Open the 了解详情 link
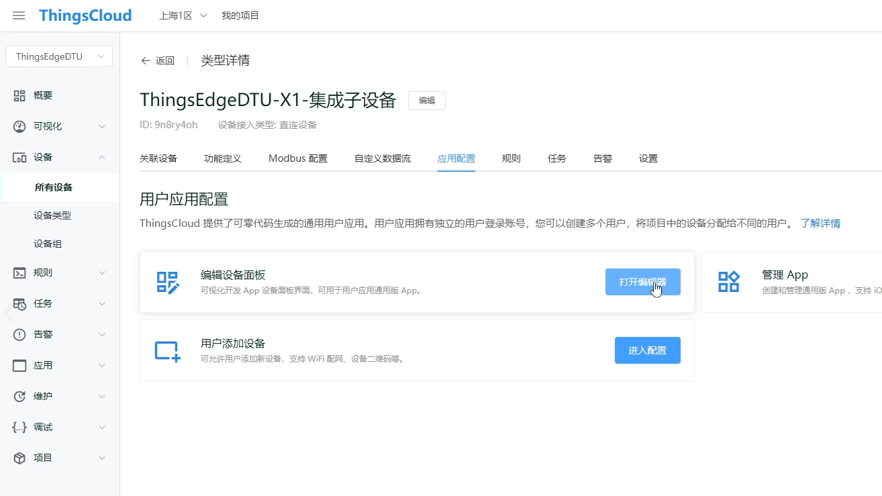 coord(820,223)
